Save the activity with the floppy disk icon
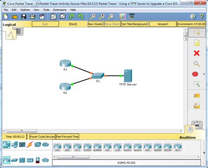This screenshot has height=168, width=208. 24,17
